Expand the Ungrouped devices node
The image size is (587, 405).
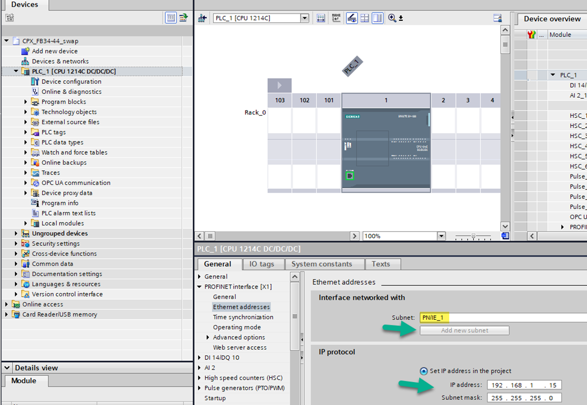[16, 233]
